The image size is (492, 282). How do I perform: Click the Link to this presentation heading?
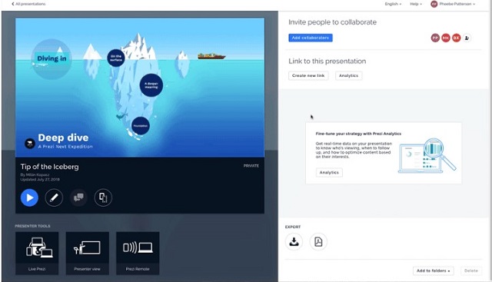[327, 61]
